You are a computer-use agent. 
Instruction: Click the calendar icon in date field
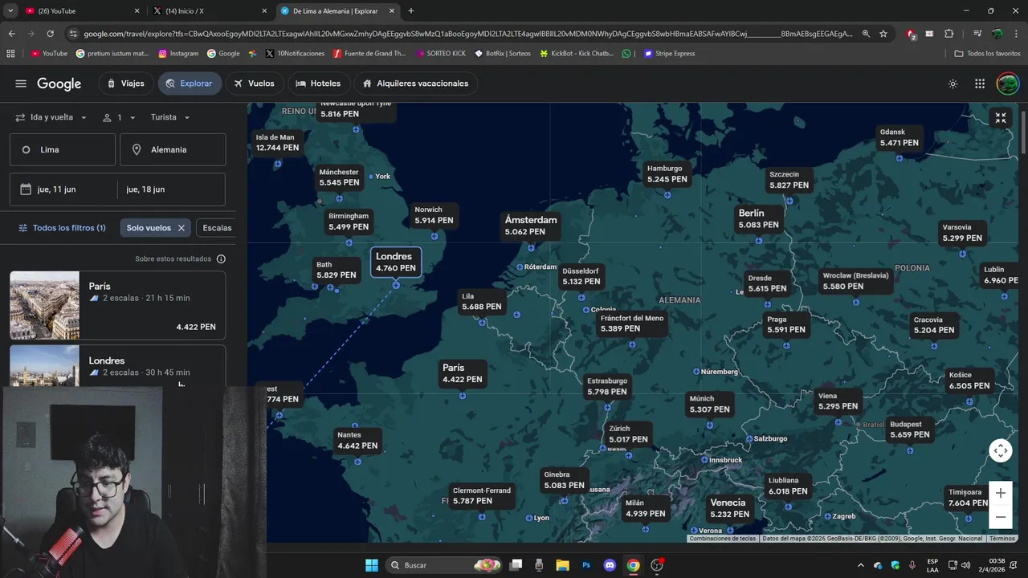click(25, 189)
